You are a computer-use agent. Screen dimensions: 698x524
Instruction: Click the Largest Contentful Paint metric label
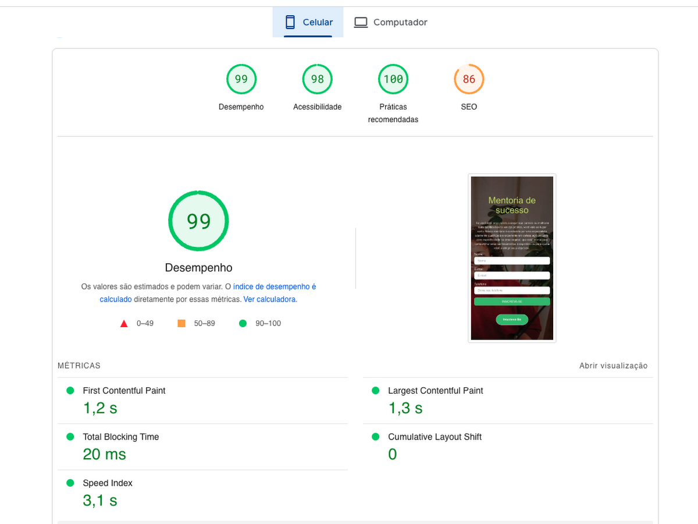tap(436, 391)
